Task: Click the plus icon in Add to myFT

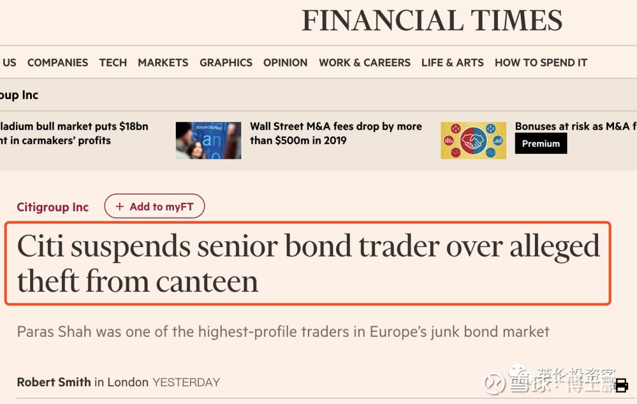Action: click(120, 206)
